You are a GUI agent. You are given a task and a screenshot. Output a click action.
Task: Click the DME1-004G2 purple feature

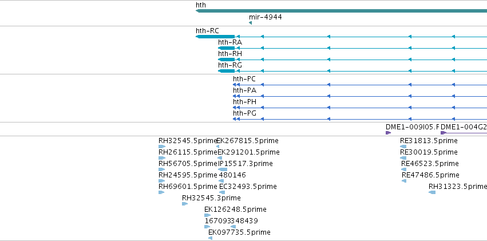[464, 133]
